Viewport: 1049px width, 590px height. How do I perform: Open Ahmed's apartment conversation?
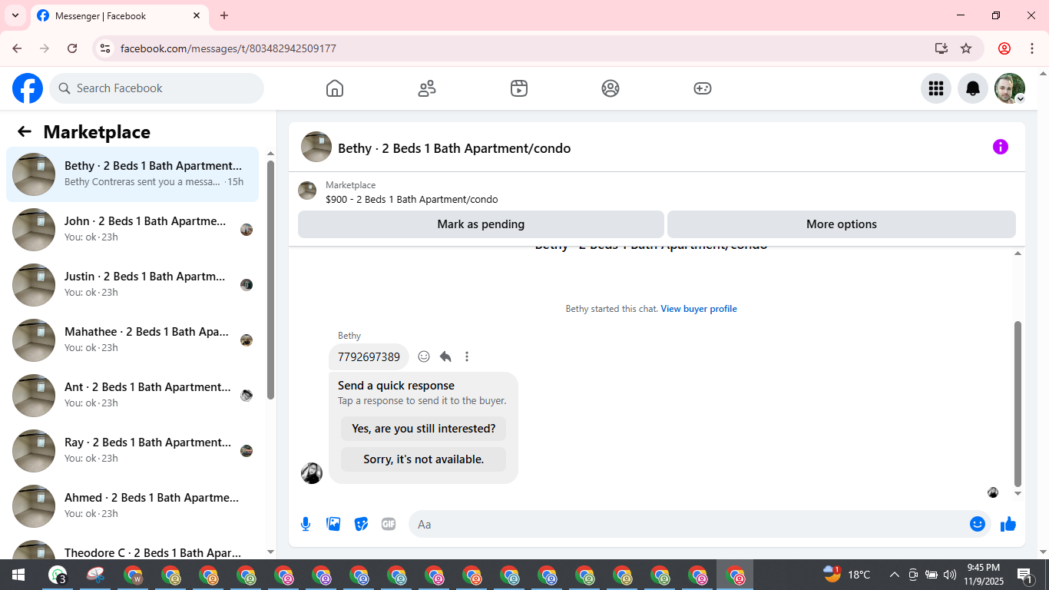point(132,506)
